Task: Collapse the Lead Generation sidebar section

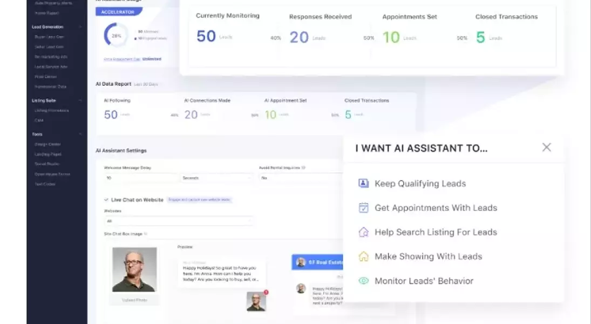Action: (x=80, y=26)
